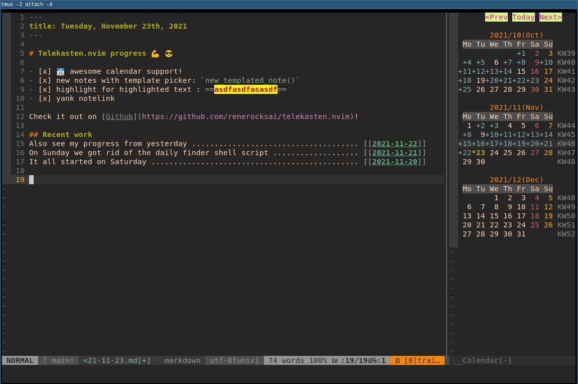This screenshot has height=384, width=578.
Task: Click the git branch main! indicator
Action: tap(59, 360)
